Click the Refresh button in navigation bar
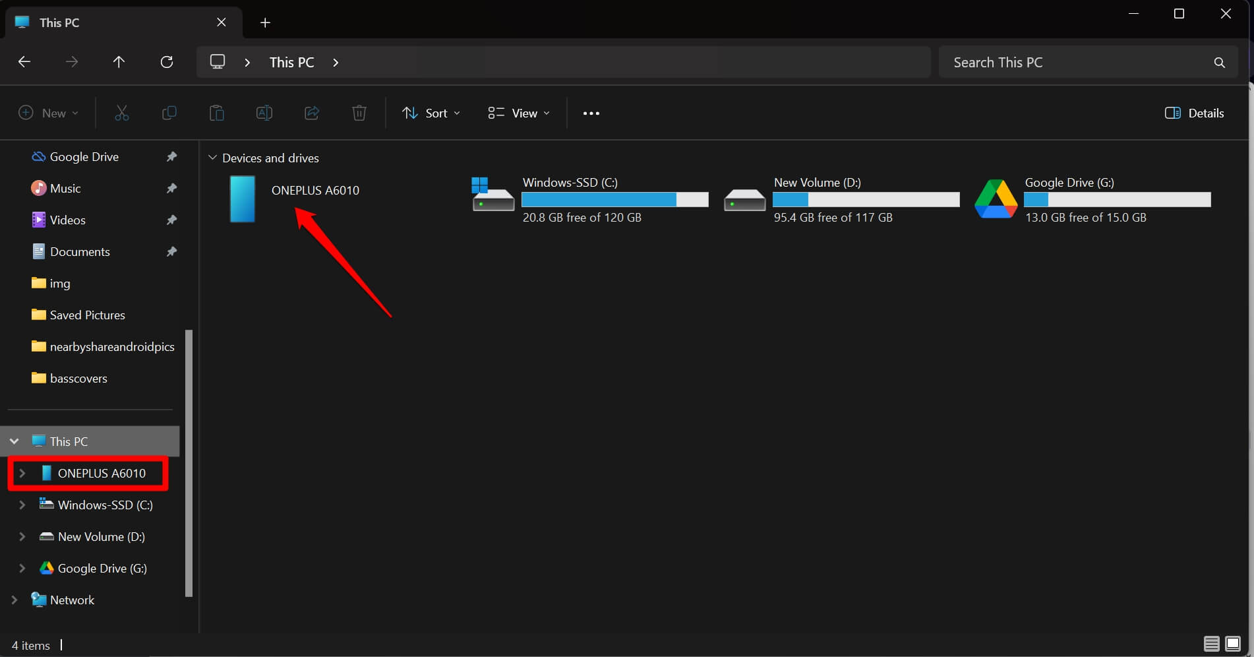This screenshot has width=1254, height=657. tap(167, 62)
